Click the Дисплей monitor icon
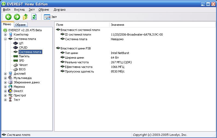Image resolution: width=217 pixels, height=138 pixels. (10, 74)
